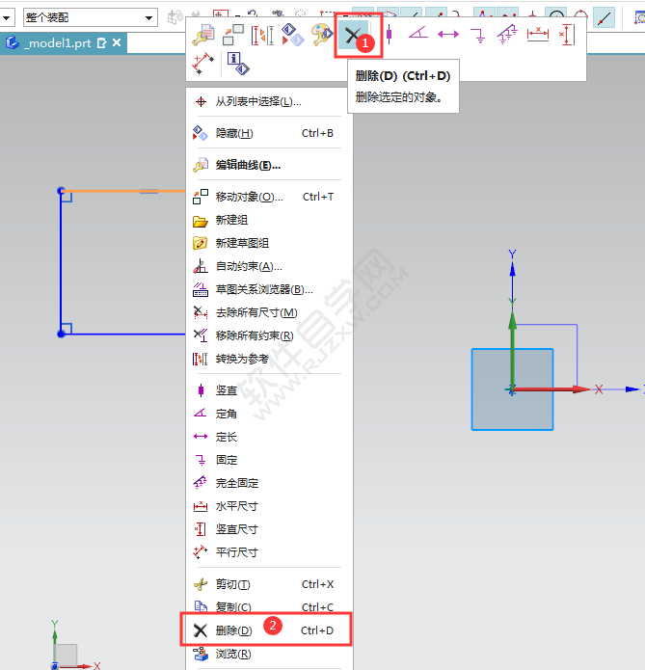
Task: Choose 隐藏(H) in context menu
Action: 270,133
